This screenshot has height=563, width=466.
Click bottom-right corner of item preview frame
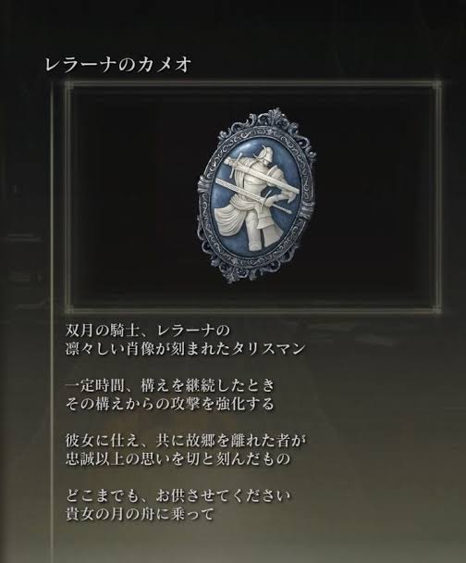[436, 308]
